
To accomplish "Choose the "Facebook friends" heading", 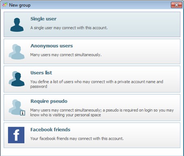I will [x=50, y=129].
